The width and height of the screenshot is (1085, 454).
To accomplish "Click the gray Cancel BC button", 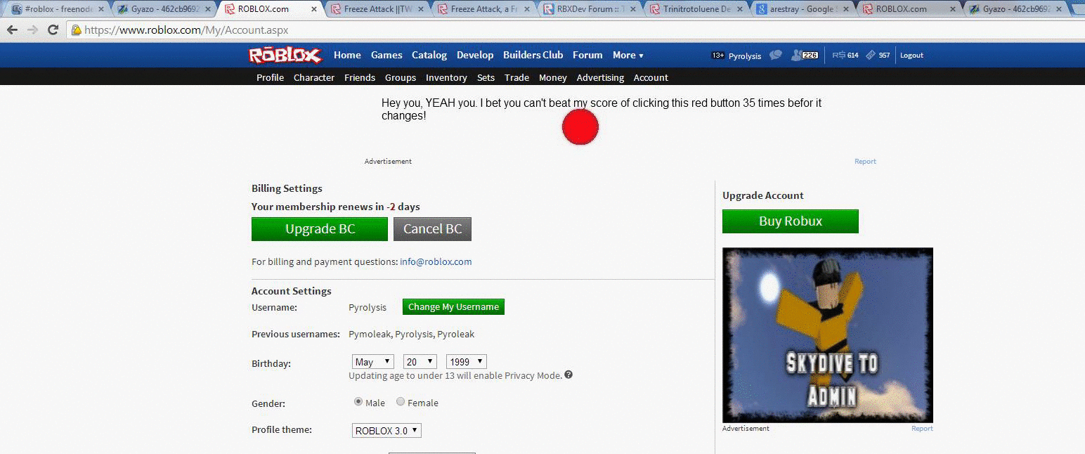I will (433, 229).
